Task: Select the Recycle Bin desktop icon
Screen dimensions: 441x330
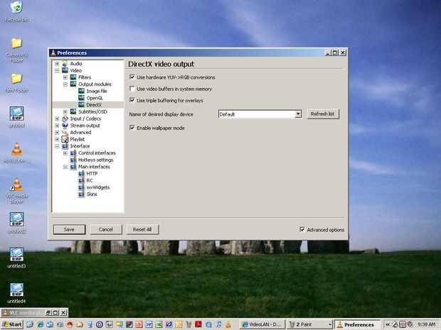Action: click(16, 7)
